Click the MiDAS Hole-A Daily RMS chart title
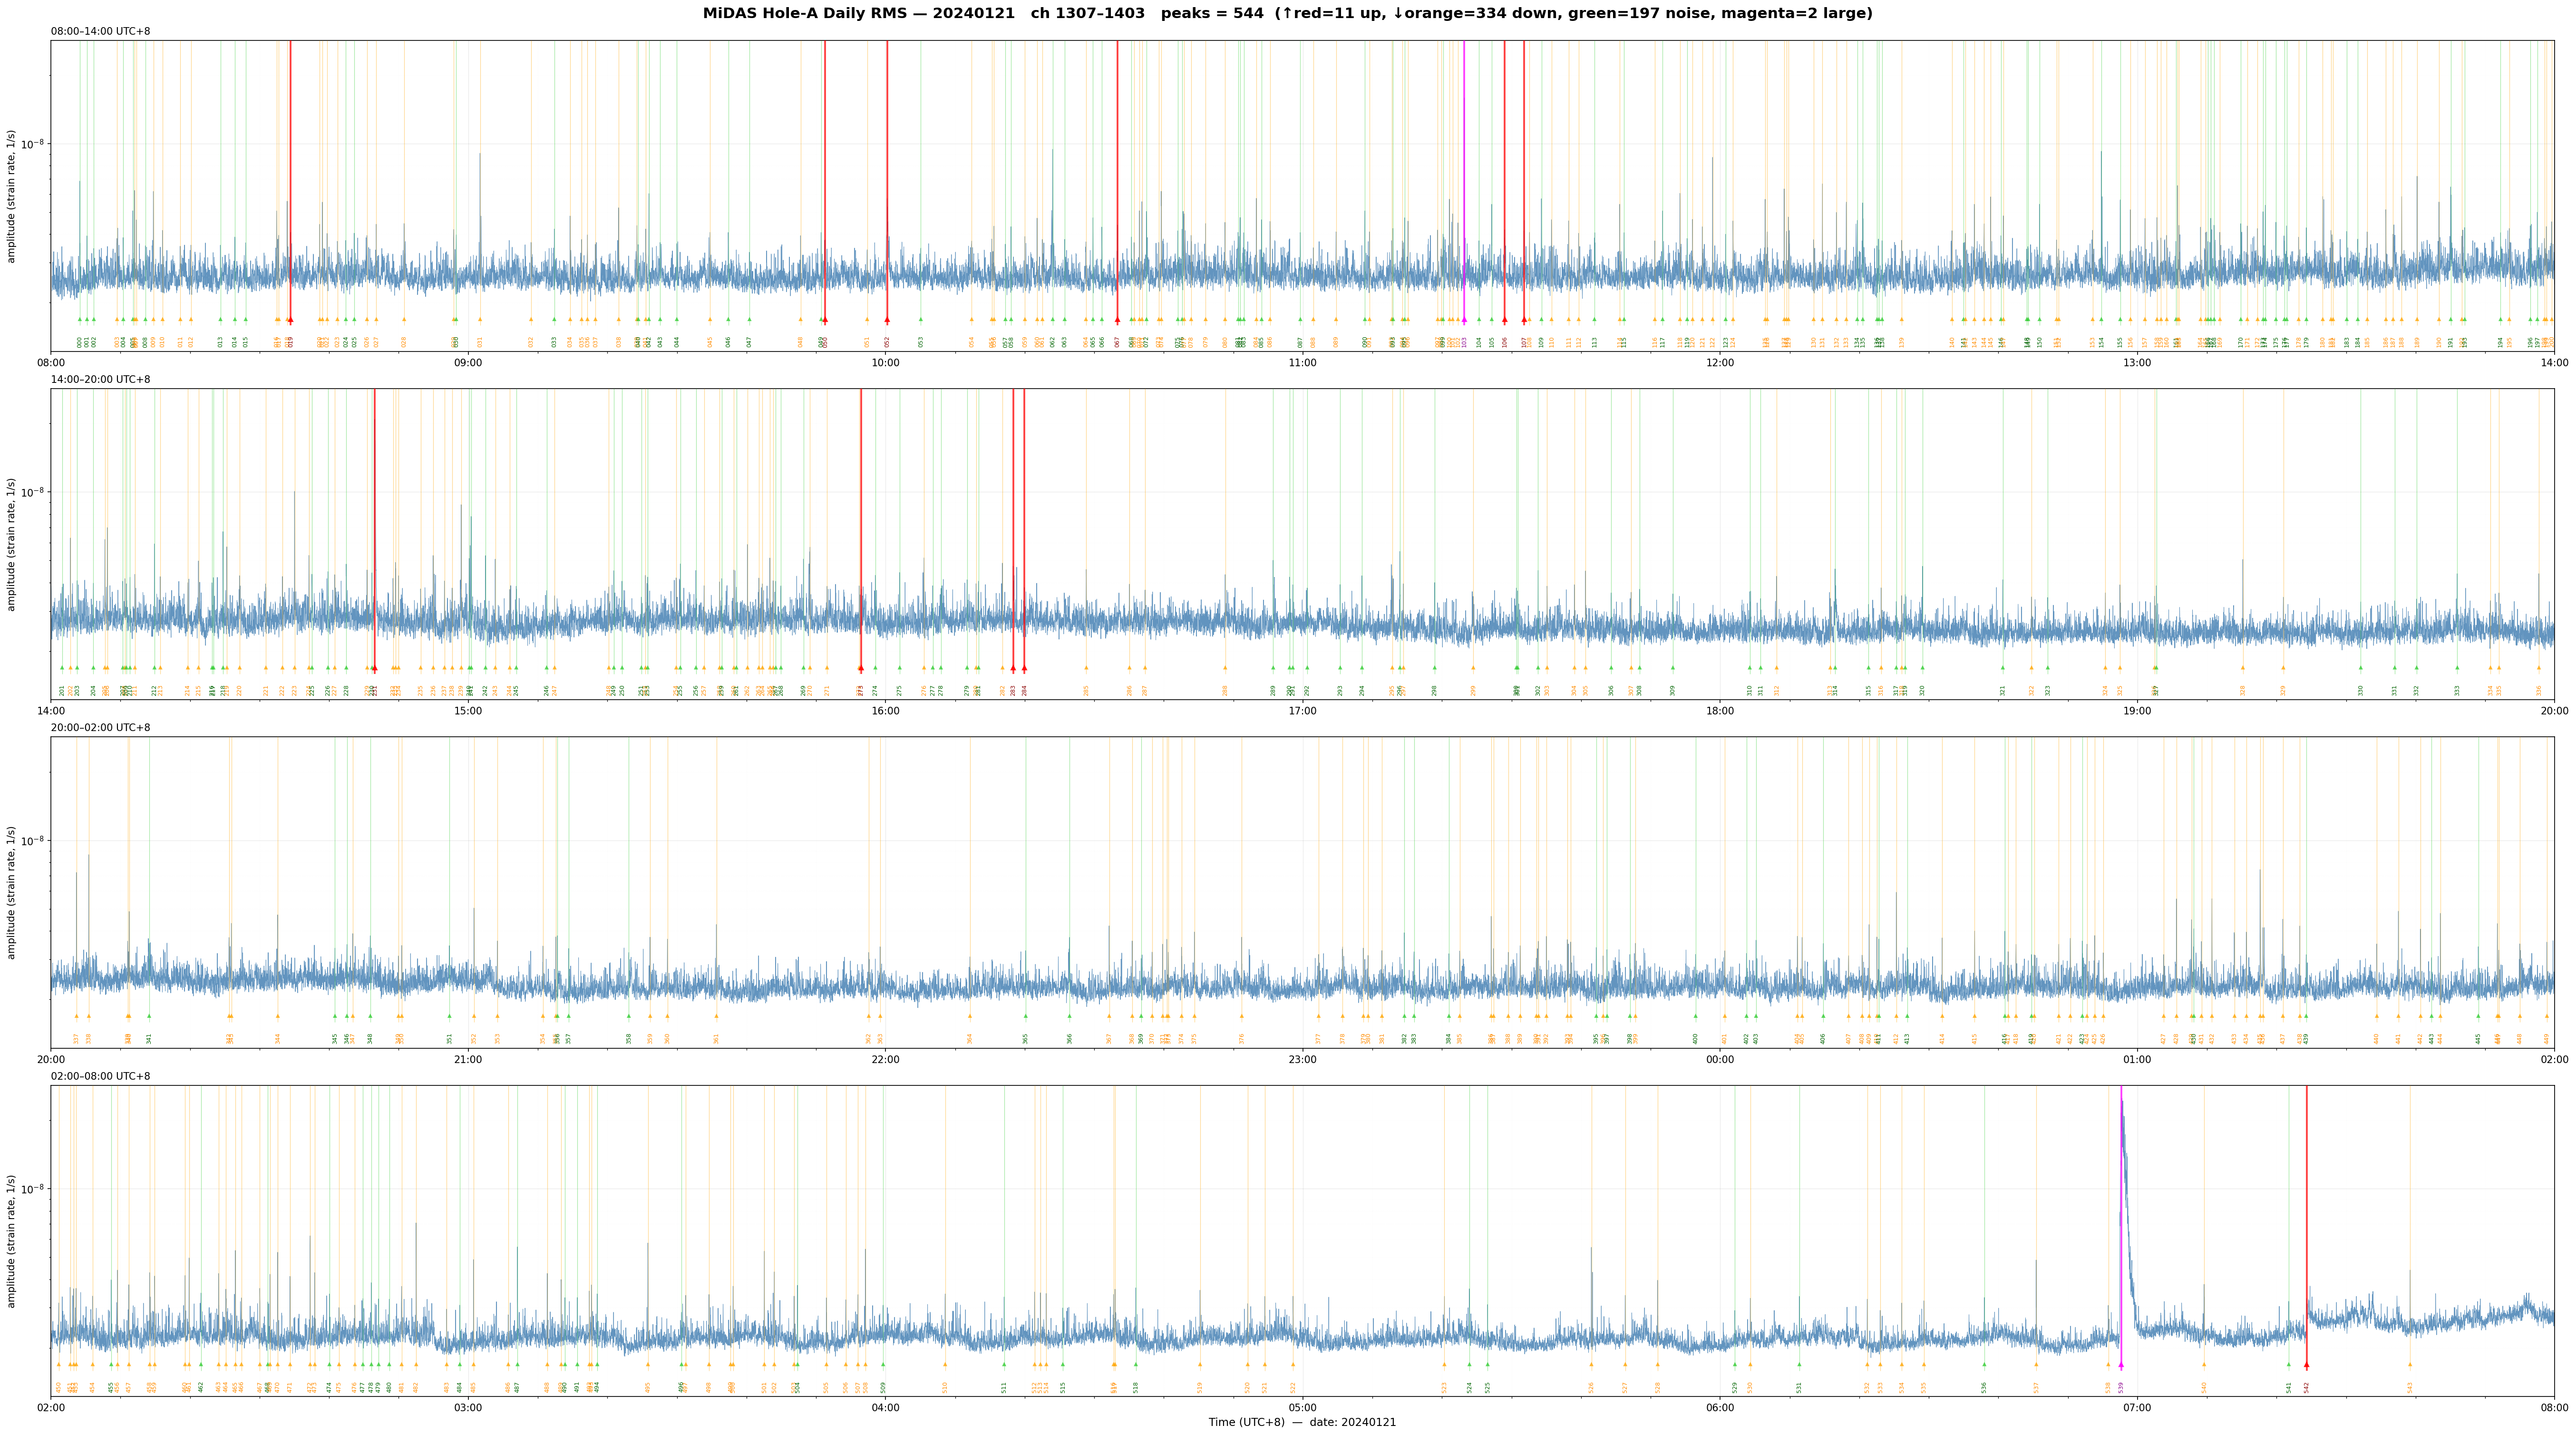 pyautogui.click(x=1287, y=14)
